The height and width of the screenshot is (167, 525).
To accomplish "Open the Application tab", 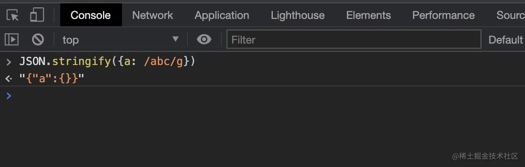I will [222, 15].
